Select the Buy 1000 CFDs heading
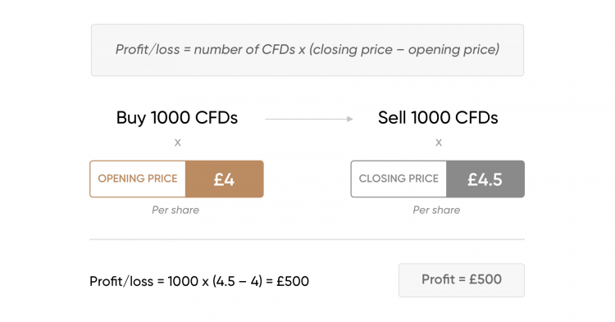Screen dimensions: 615x322 [x=177, y=117]
